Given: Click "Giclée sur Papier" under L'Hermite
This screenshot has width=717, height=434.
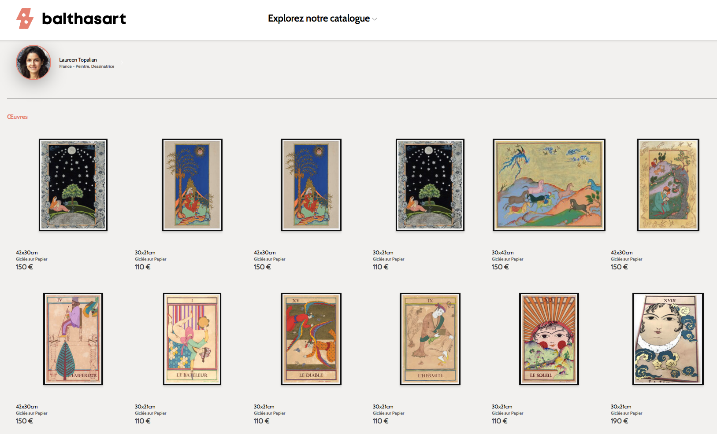Looking at the screenshot, I should tap(388, 413).
